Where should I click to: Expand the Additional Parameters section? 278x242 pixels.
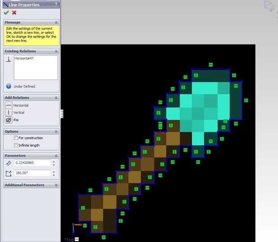[56, 185]
